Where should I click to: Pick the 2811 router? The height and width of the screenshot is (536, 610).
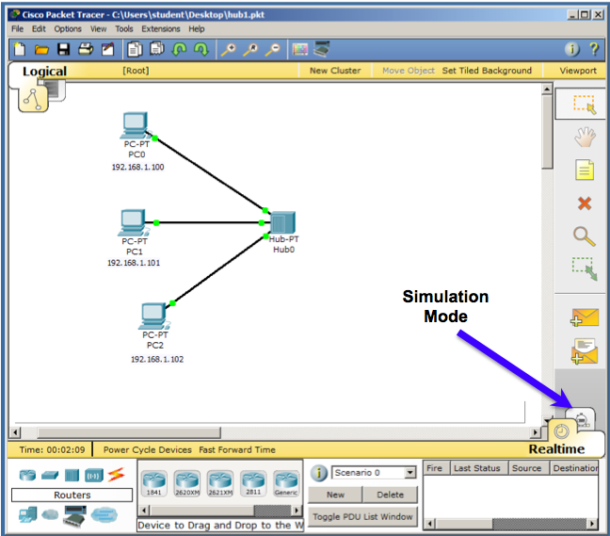point(253,483)
